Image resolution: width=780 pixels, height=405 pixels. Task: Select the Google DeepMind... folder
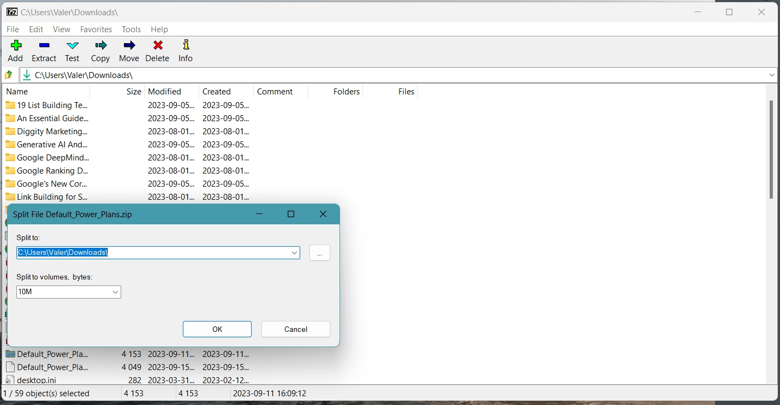[53, 157]
